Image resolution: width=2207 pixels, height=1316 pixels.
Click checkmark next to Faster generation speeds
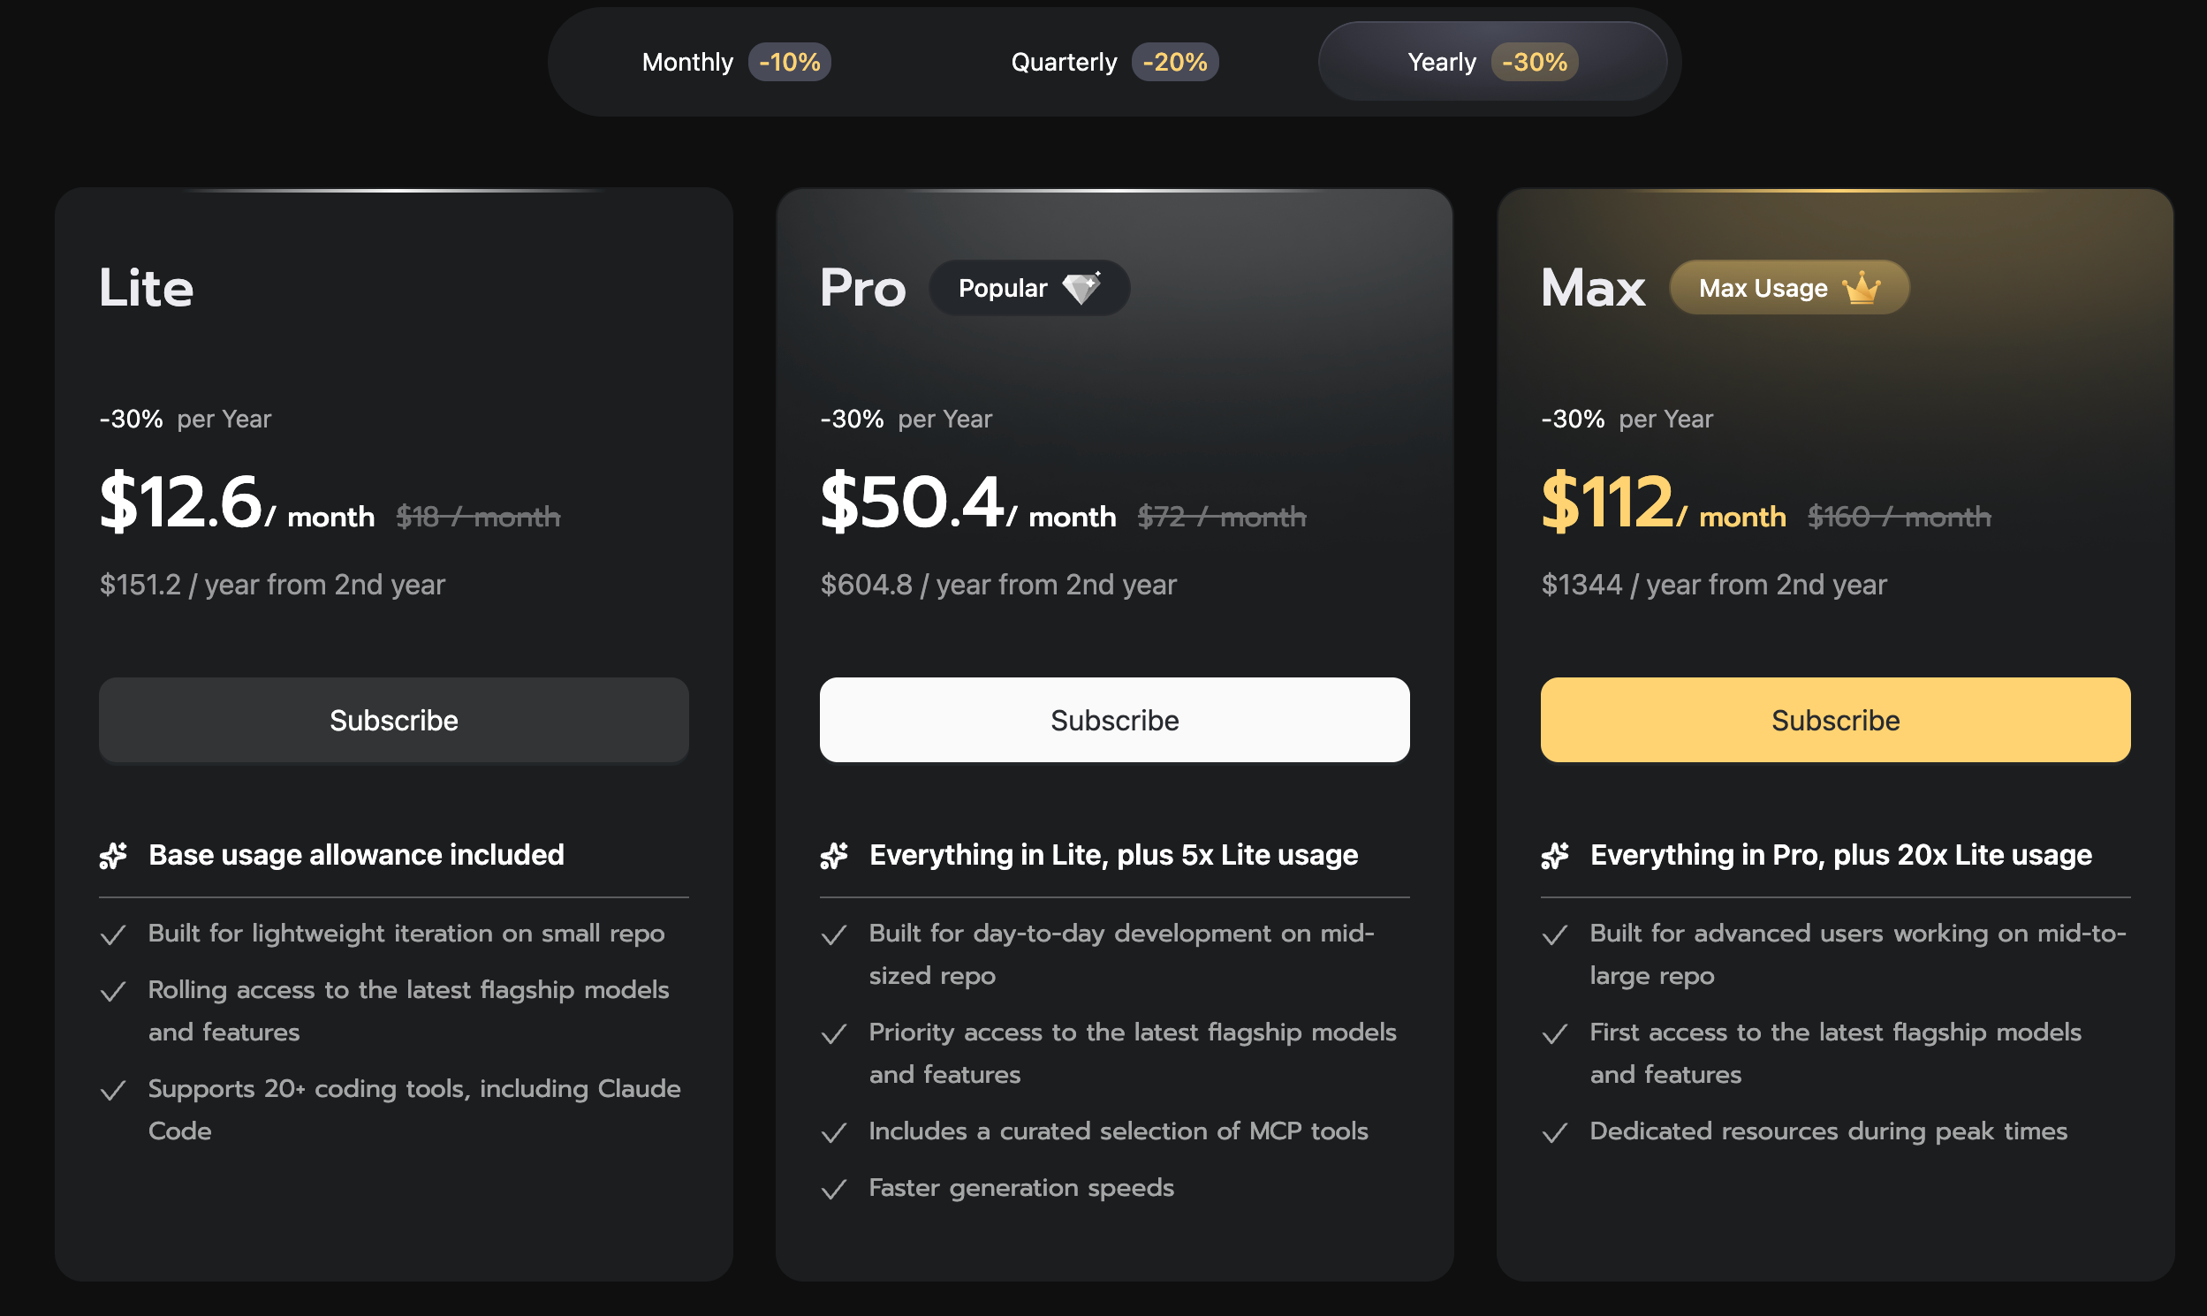pos(834,1189)
